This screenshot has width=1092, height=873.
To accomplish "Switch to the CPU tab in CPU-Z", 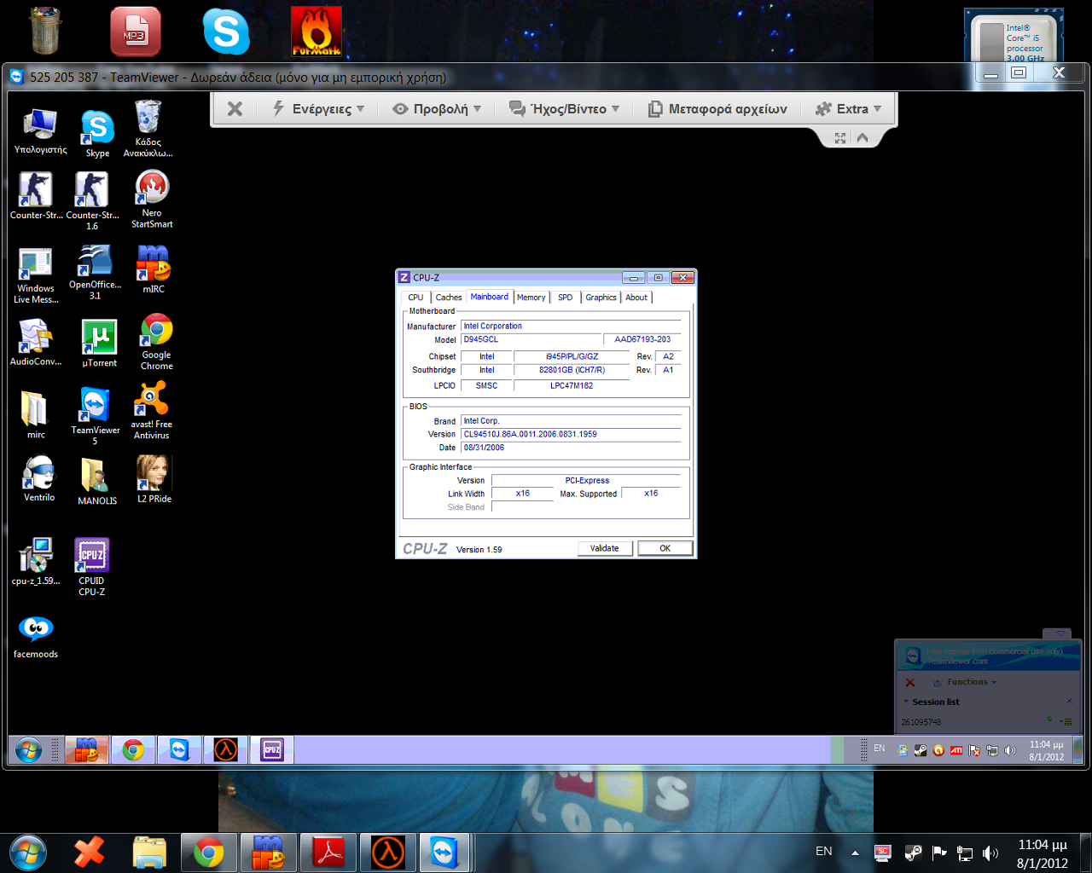I will point(415,298).
